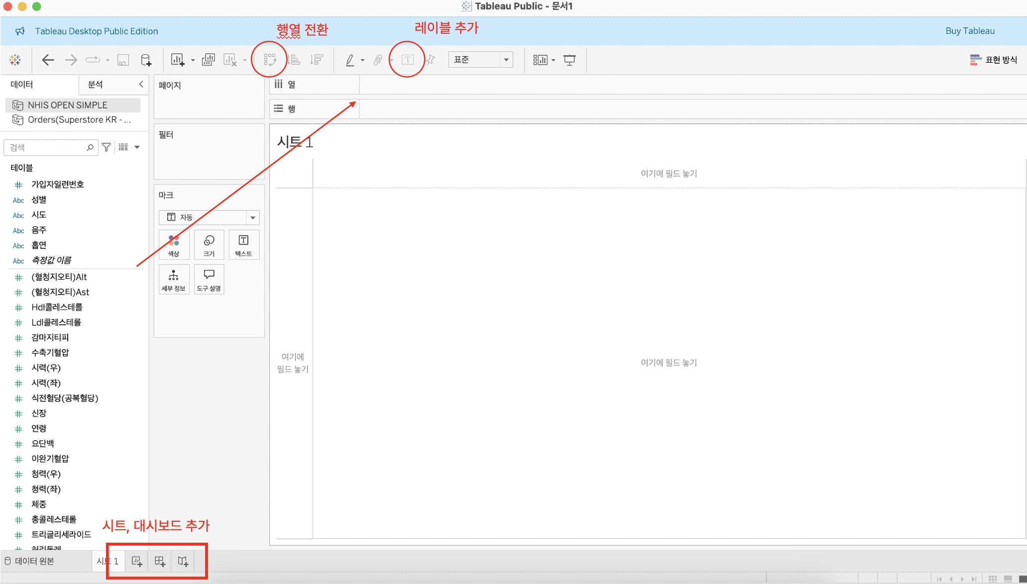Click the Redo forward arrow
This screenshot has height=584, width=1027.
71,60
